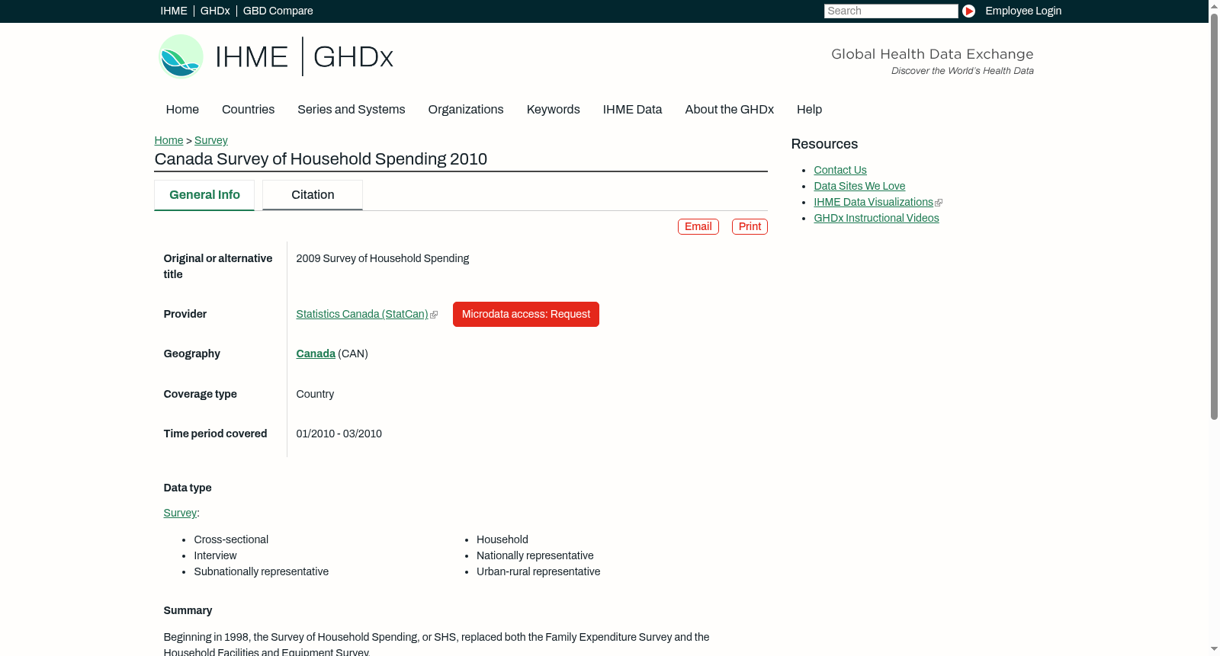Click the 'Household' list item
This screenshot has height=656, width=1220.
pos(502,540)
